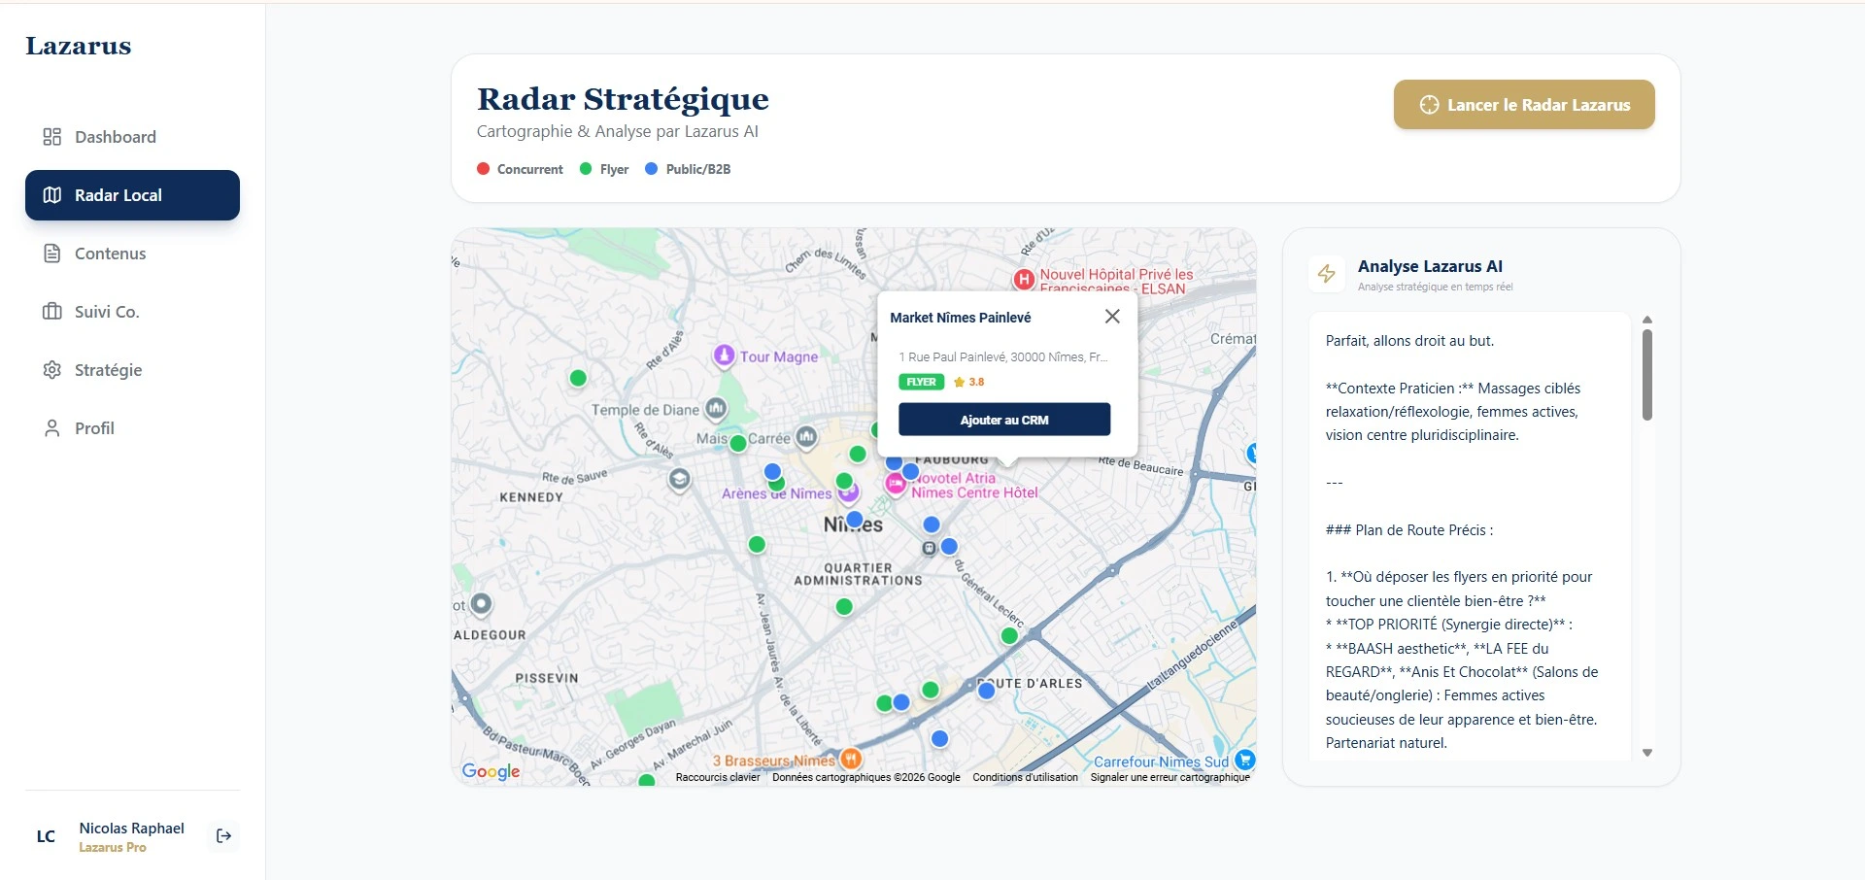Click the blue pin at Route d'Arles
Viewport: 1865px width, 880px height.
pos(987,691)
